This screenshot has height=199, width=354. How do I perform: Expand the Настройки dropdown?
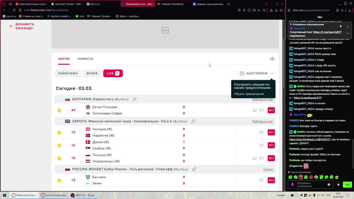coord(257,73)
